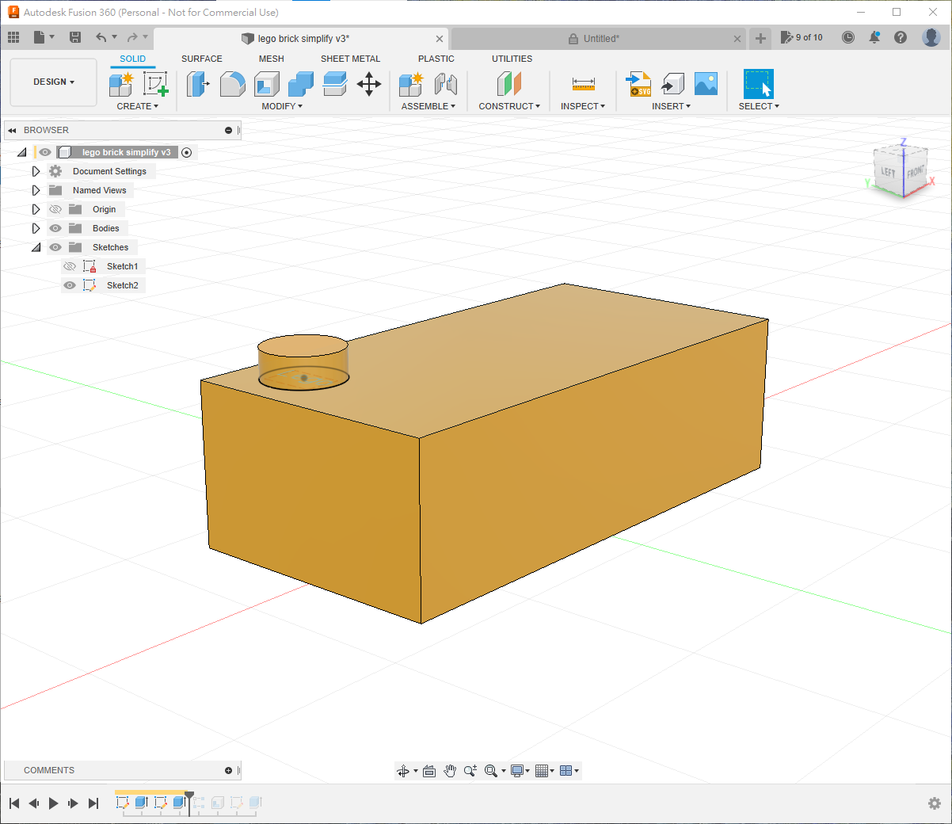The height and width of the screenshot is (824, 952).
Task: Open the DESIGN workspace dropdown
Action: tap(54, 82)
